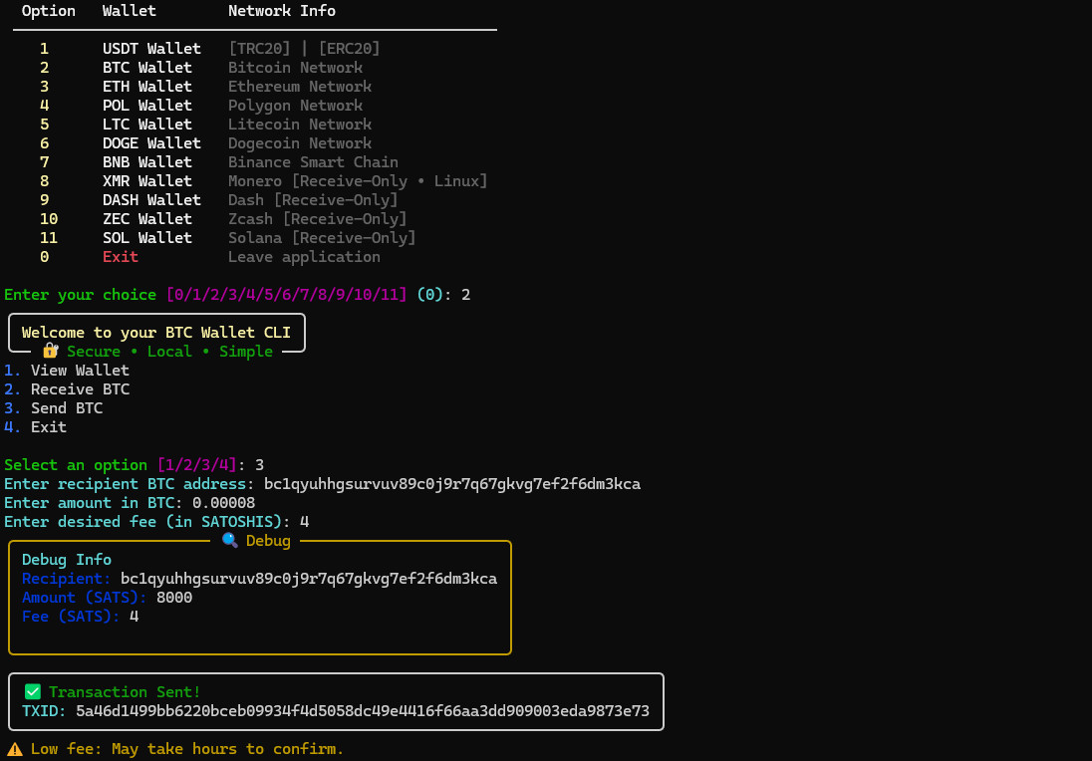
Task: Click Receive BTC in the menu
Action: point(80,389)
